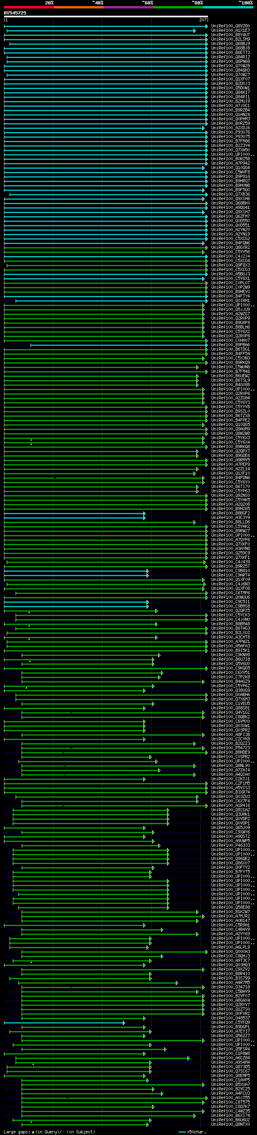Select the UniRef100_Q1XF07 hit label
The height and width of the screenshot is (1135, 257).
[x=230, y=79]
